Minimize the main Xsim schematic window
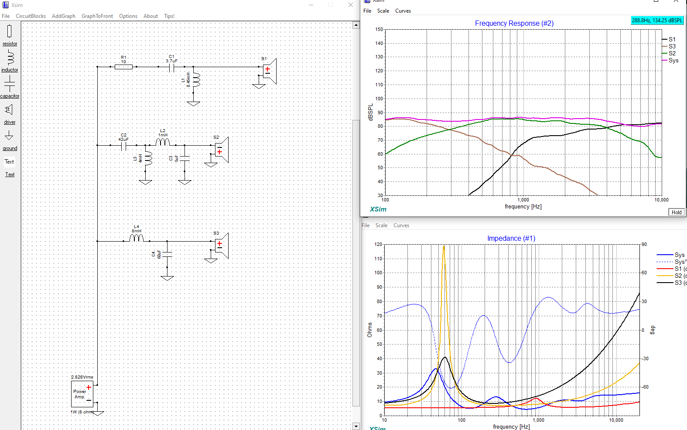This screenshot has width=687, height=430. click(x=311, y=5)
